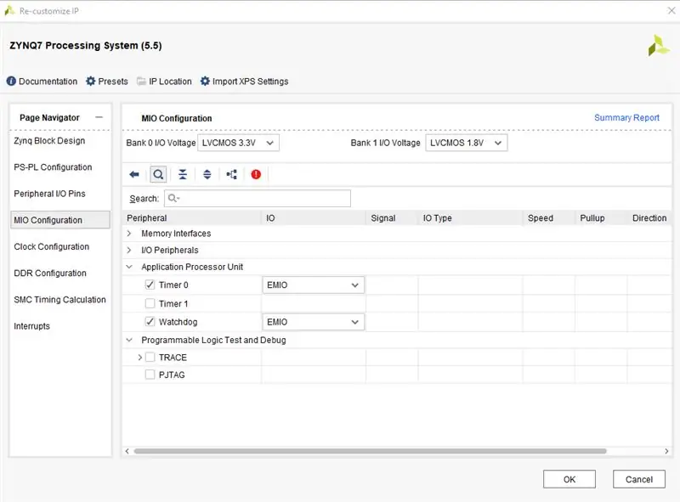Click Import XPS Settings
Viewport: 680px width, 502px height.
coord(244,81)
